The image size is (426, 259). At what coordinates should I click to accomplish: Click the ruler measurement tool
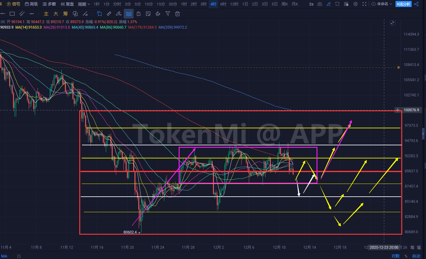coord(109,14)
